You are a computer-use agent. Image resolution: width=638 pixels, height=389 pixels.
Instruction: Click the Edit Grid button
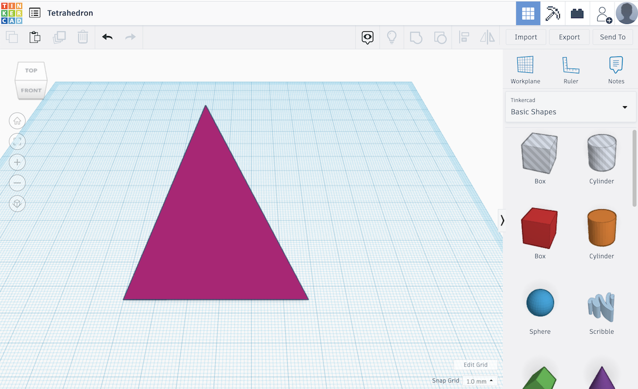pos(476,365)
